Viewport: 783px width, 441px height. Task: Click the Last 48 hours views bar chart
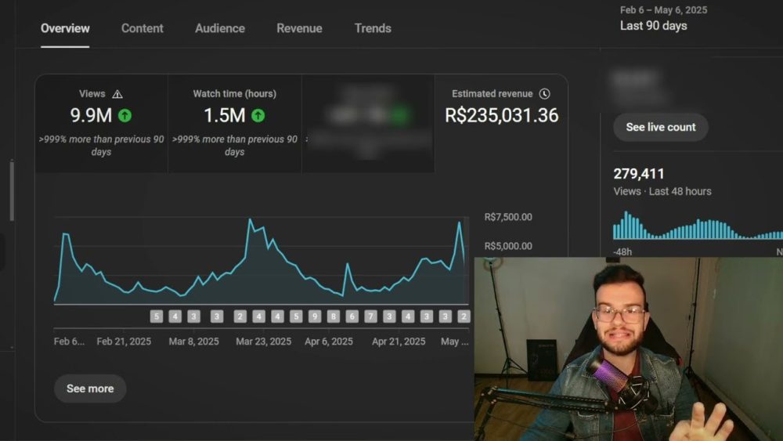point(697,226)
